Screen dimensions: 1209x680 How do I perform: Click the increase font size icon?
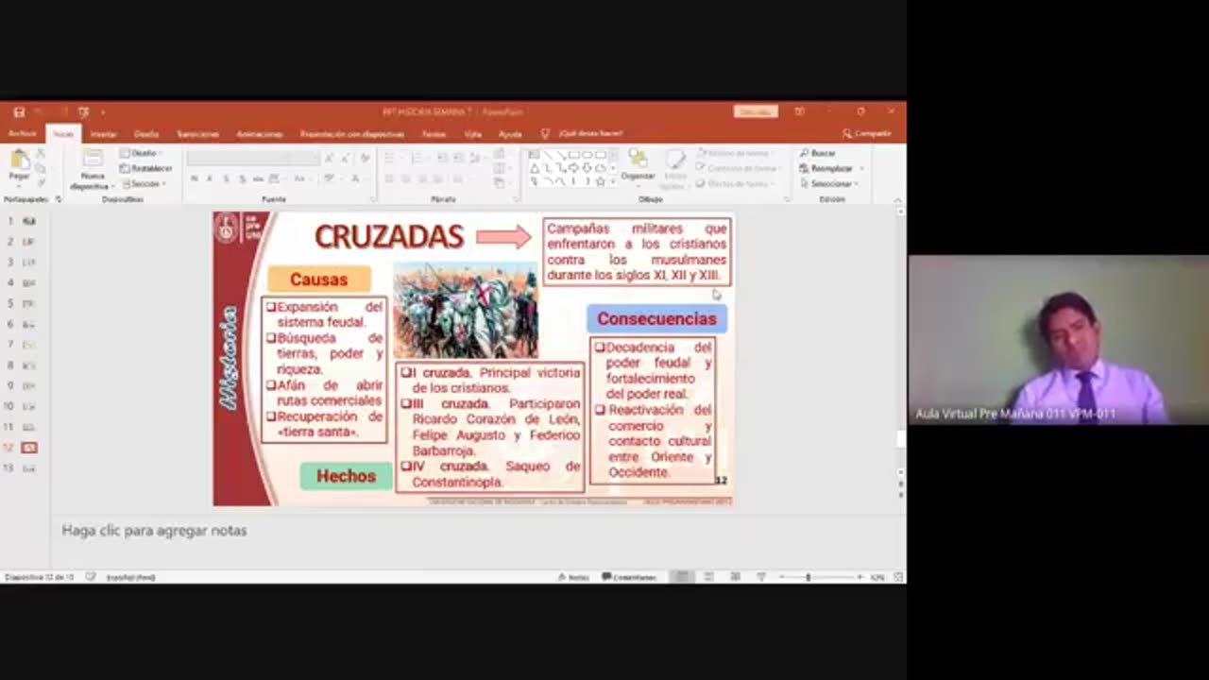pos(328,158)
